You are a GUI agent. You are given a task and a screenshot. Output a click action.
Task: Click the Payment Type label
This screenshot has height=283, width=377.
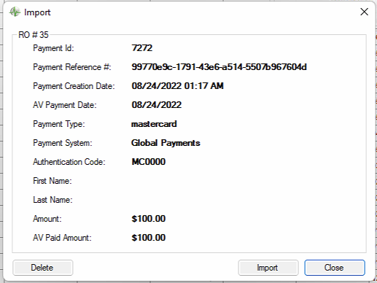[59, 124]
